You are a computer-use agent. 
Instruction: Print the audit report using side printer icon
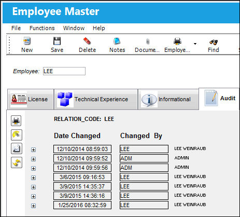click(17, 121)
